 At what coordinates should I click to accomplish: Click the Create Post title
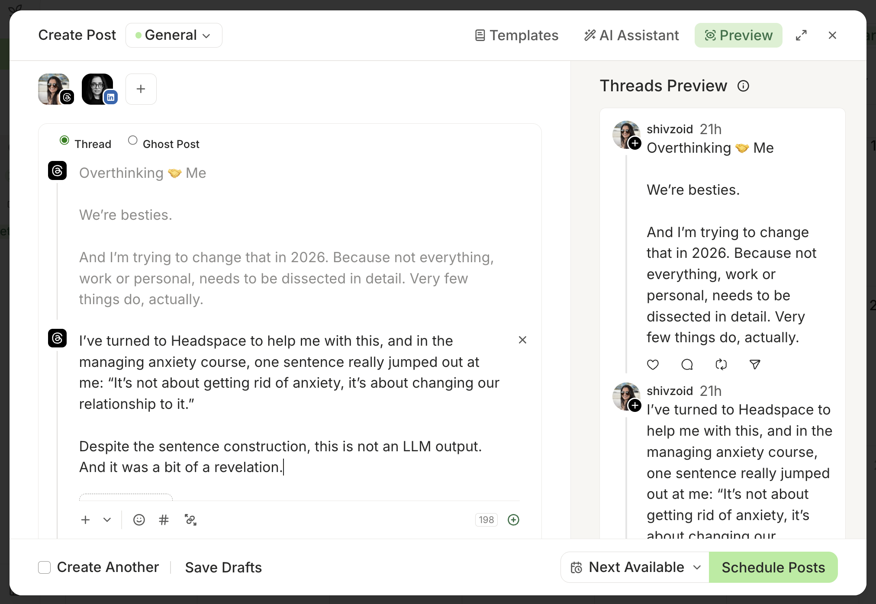(77, 35)
